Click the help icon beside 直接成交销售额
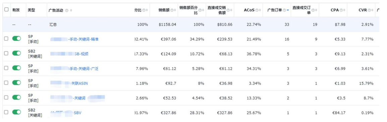 [228, 10]
